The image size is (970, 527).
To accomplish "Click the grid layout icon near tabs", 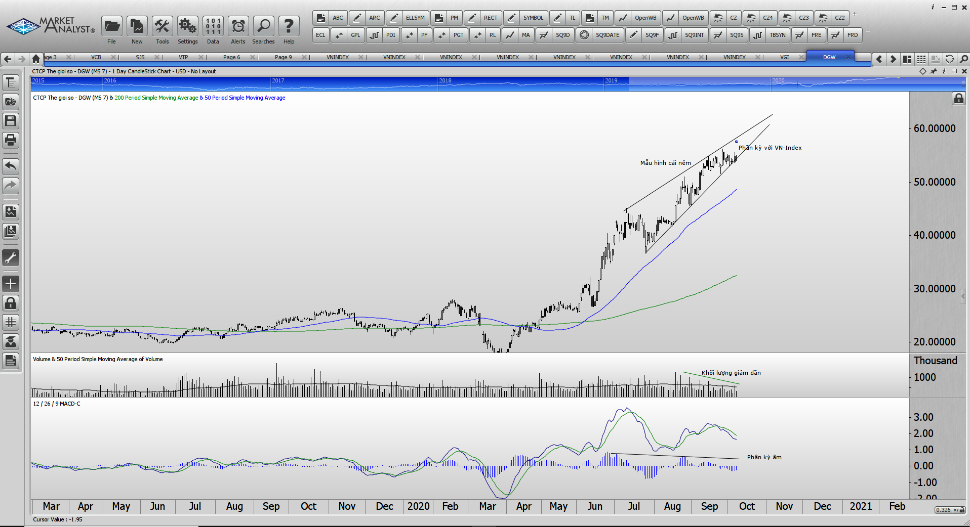I will [921, 59].
